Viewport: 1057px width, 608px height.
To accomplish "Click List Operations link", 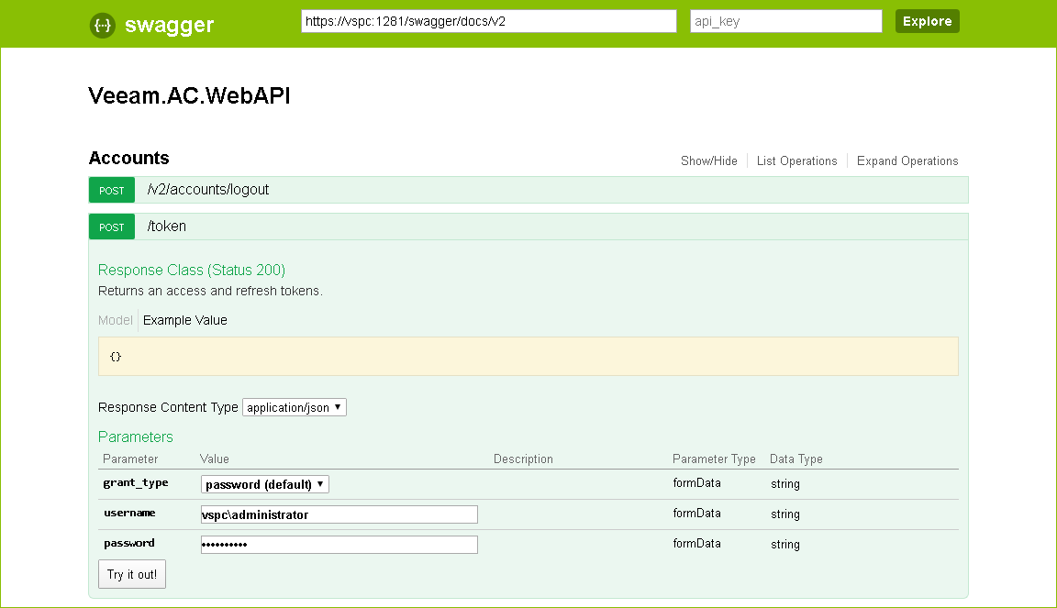I will pyautogui.click(x=796, y=161).
